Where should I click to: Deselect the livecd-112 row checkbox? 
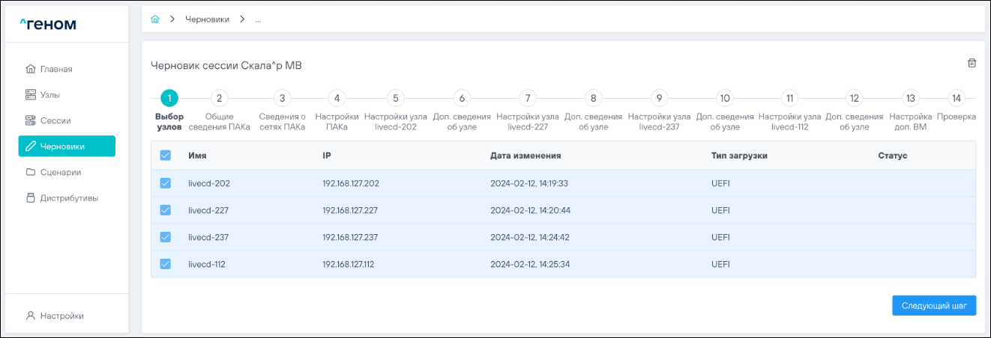click(166, 264)
